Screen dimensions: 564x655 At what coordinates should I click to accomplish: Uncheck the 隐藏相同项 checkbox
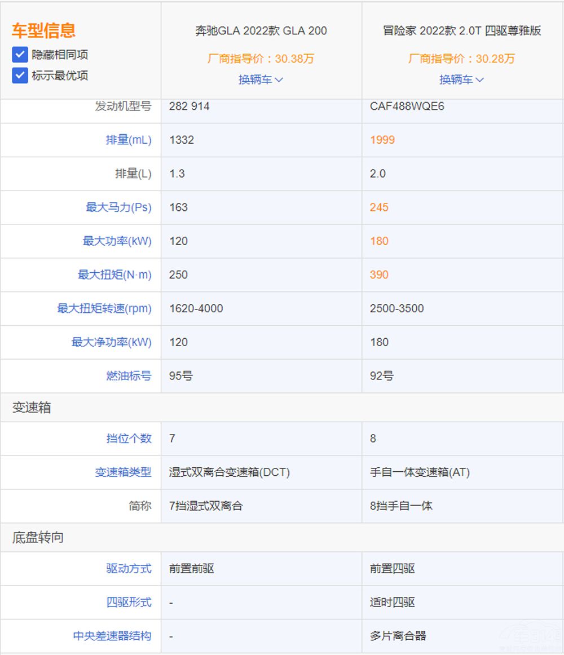21,55
